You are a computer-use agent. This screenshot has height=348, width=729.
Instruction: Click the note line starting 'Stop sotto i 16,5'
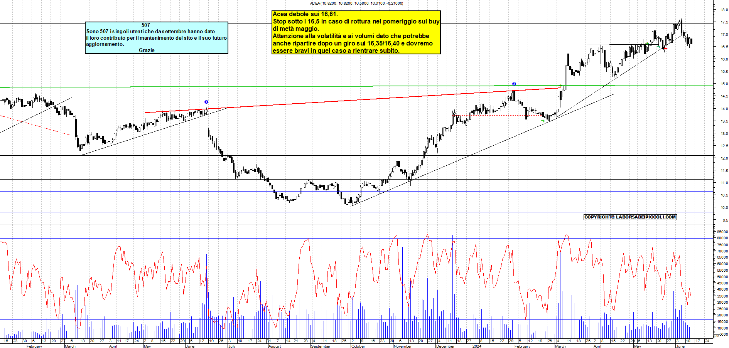356,22
